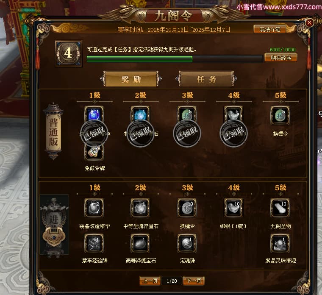Select the 高等淬炼宝石 item icon
Screen dimensions: 322x295
coord(141,243)
